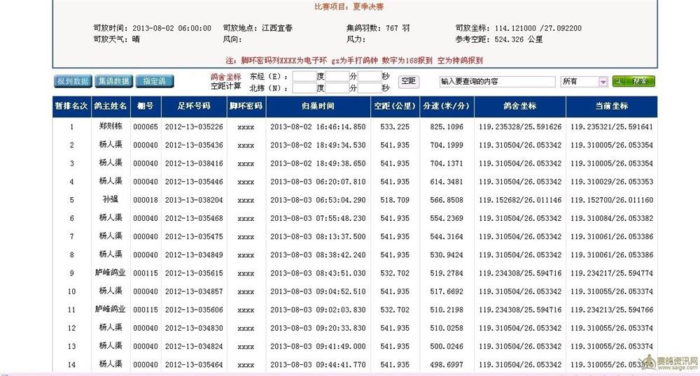Select ring number 2012-13-034830
This screenshot has width=700, height=376.
click(194, 328)
